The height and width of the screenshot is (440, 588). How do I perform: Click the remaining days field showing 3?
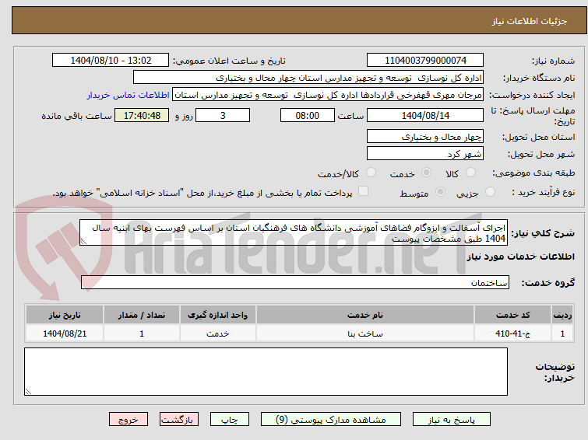click(223, 115)
